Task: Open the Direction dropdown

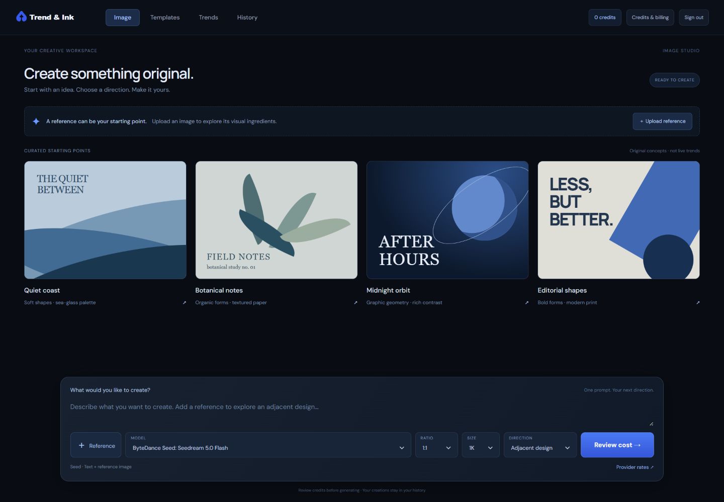Action: click(x=540, y=445)
